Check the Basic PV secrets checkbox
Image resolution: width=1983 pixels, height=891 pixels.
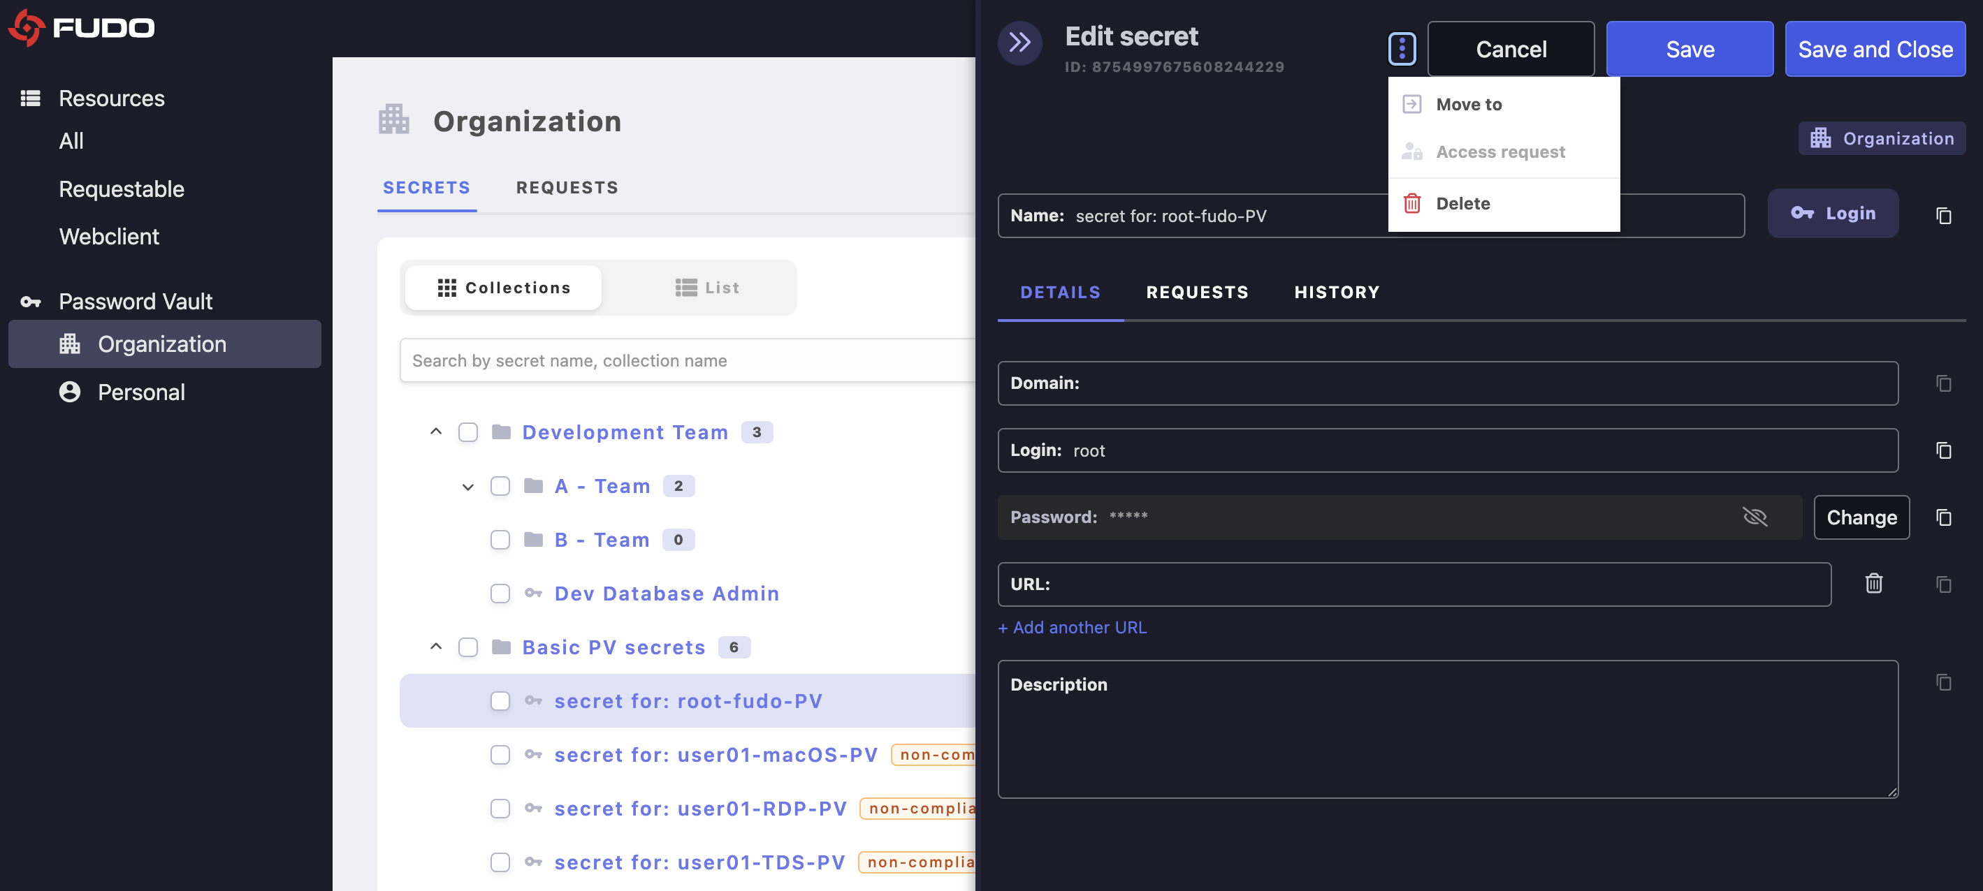[467, 647]
